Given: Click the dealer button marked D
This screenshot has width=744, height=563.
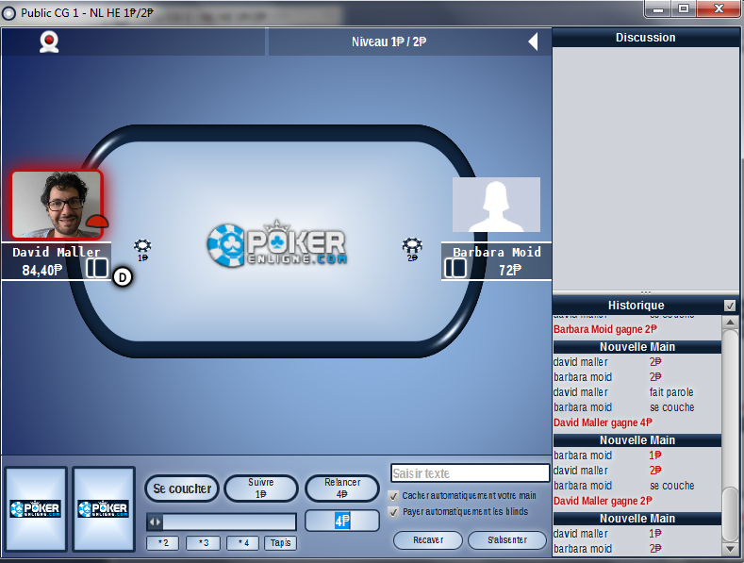Looking at the screenshot, I should [123, 277].
